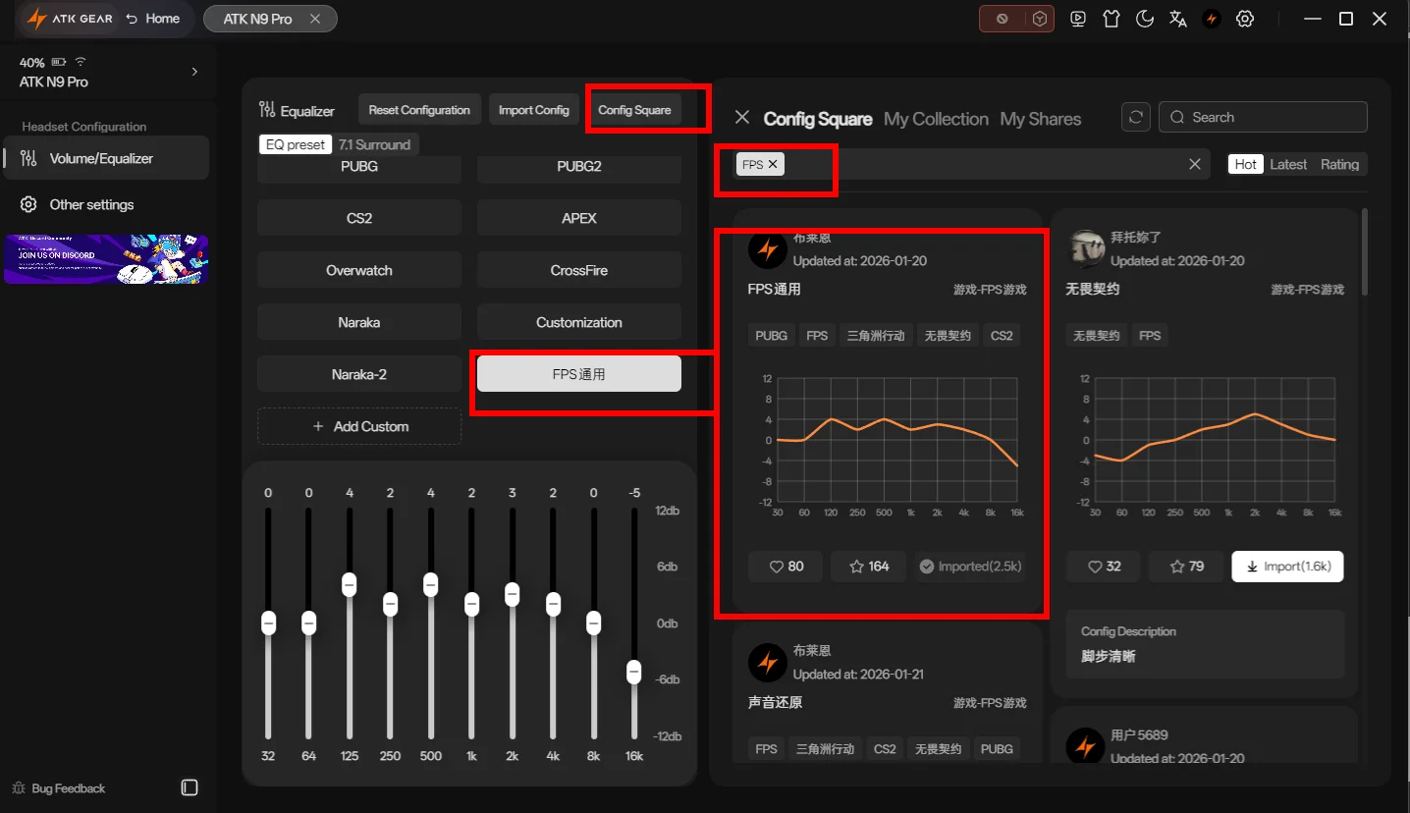Star the FPS通用 config with 164 favorites
Viewport: 1410px width, 813px height.
coord(868,566)
